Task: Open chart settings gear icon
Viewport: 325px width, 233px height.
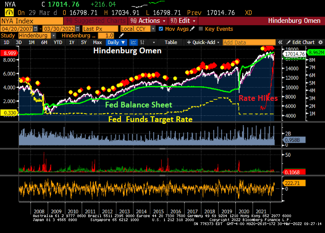Action: [321, 42]
